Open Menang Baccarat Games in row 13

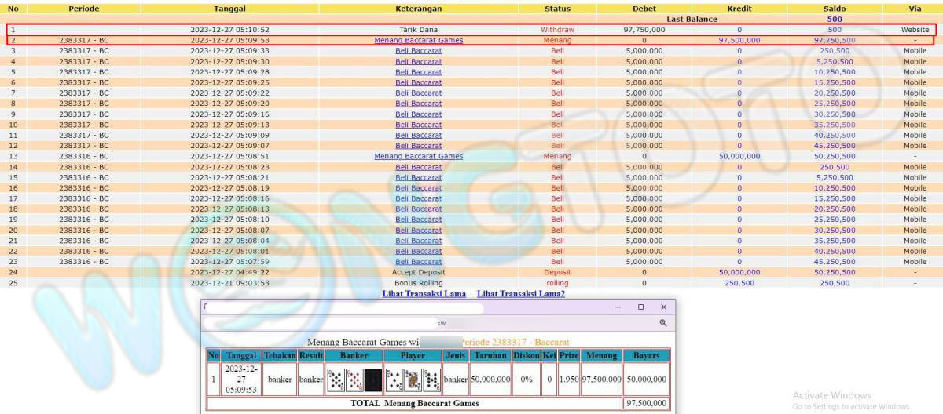pos(418,156)
